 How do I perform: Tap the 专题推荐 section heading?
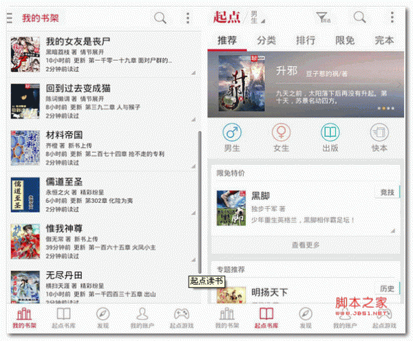pos(231,269)
